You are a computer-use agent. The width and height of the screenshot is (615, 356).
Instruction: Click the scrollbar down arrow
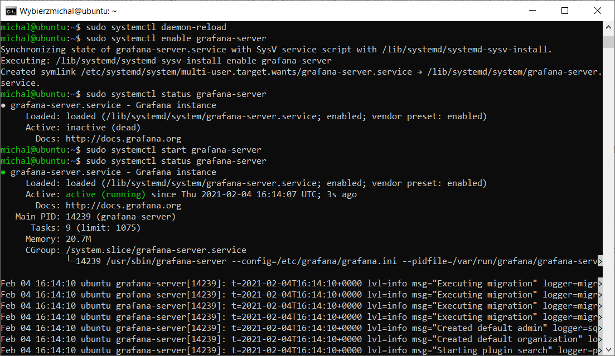(x=608, y=350)
